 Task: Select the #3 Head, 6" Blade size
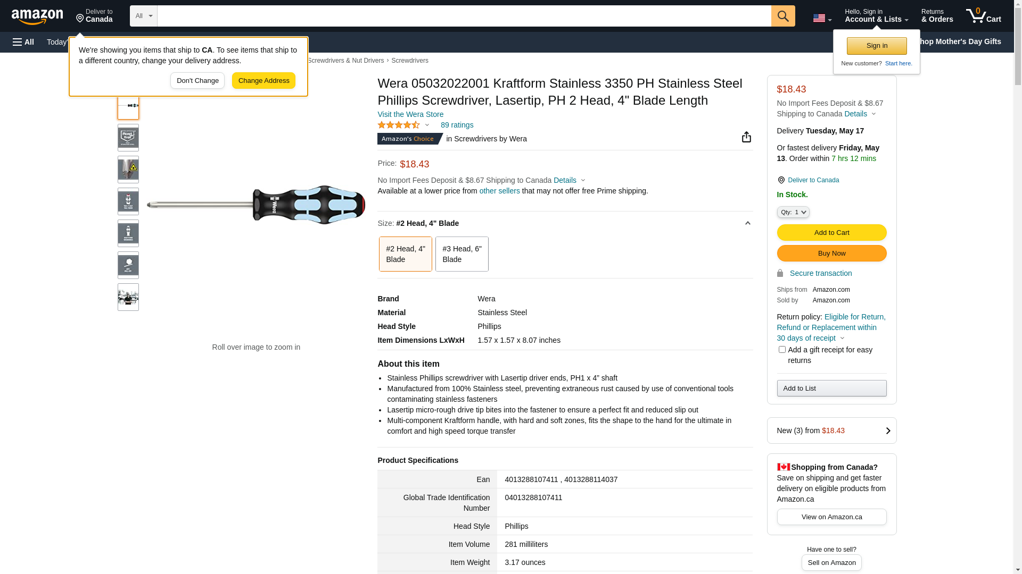461,254
